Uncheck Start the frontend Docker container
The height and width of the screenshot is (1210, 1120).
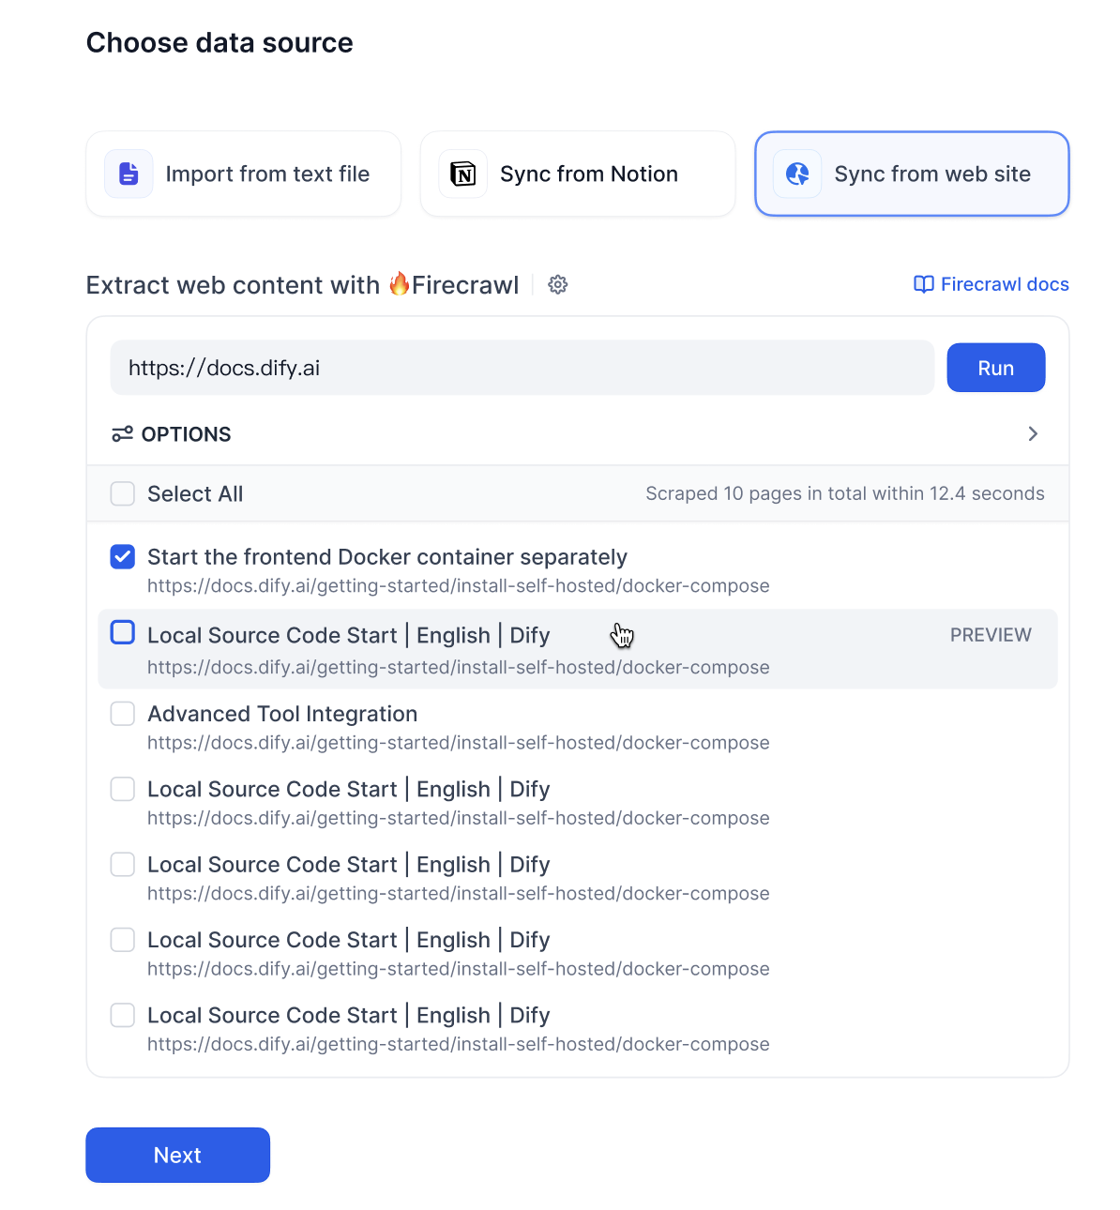(x=123, y=556)
